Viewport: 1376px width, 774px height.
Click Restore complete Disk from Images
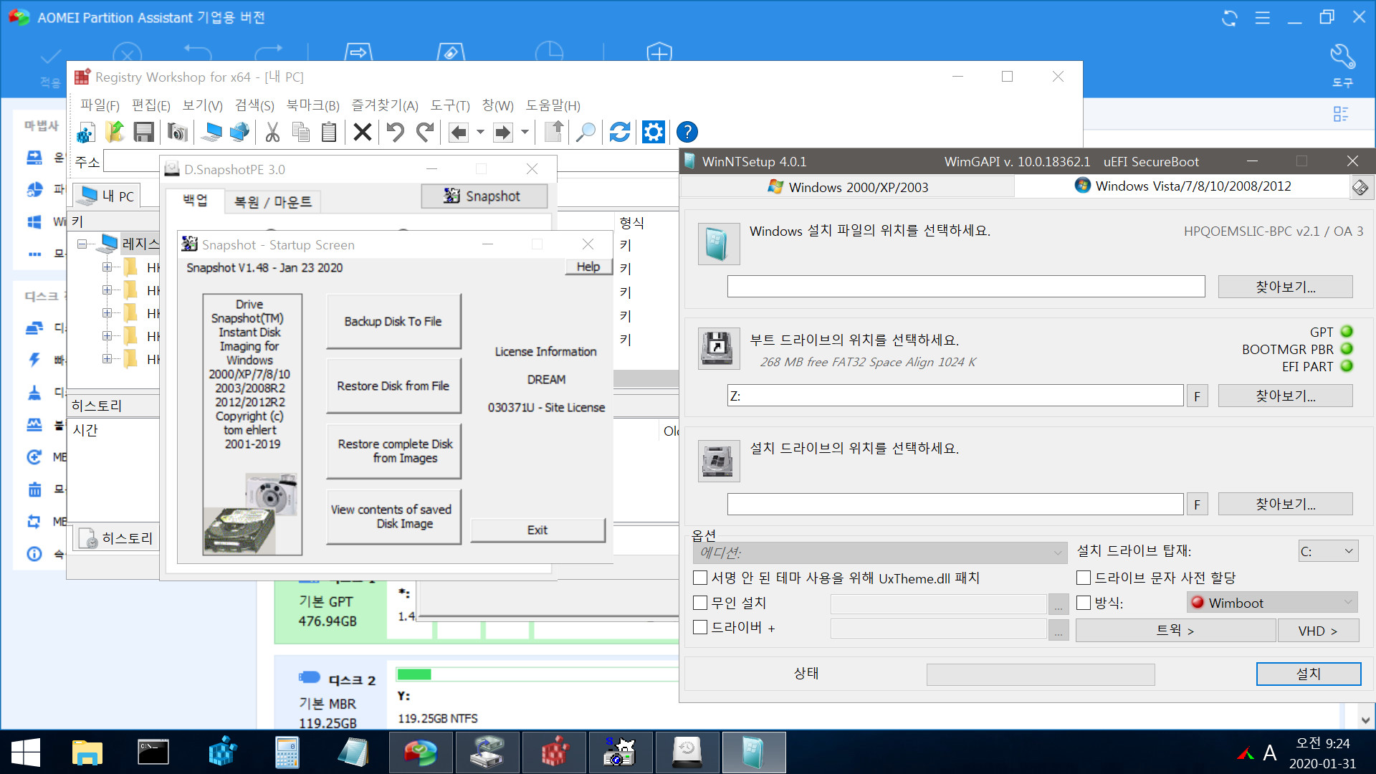[393, 451]
